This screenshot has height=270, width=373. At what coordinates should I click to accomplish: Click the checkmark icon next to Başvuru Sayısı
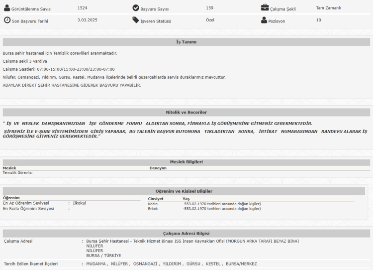pos(136,8)
